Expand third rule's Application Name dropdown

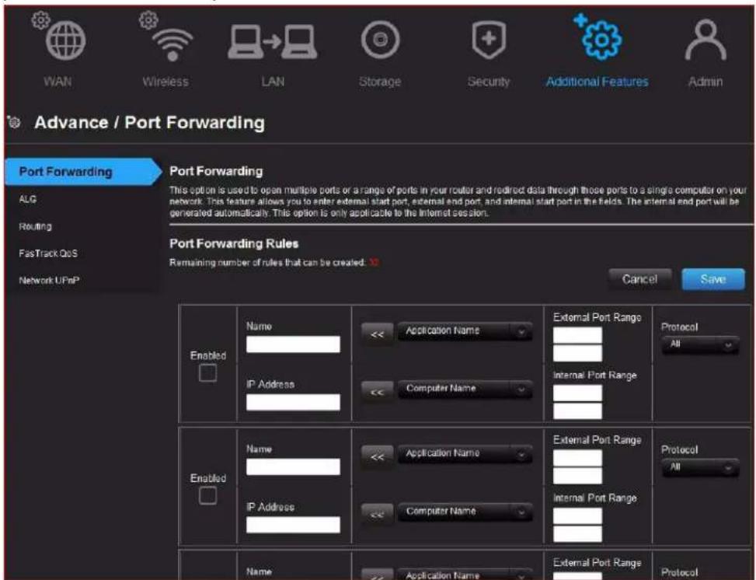point(465,575)
